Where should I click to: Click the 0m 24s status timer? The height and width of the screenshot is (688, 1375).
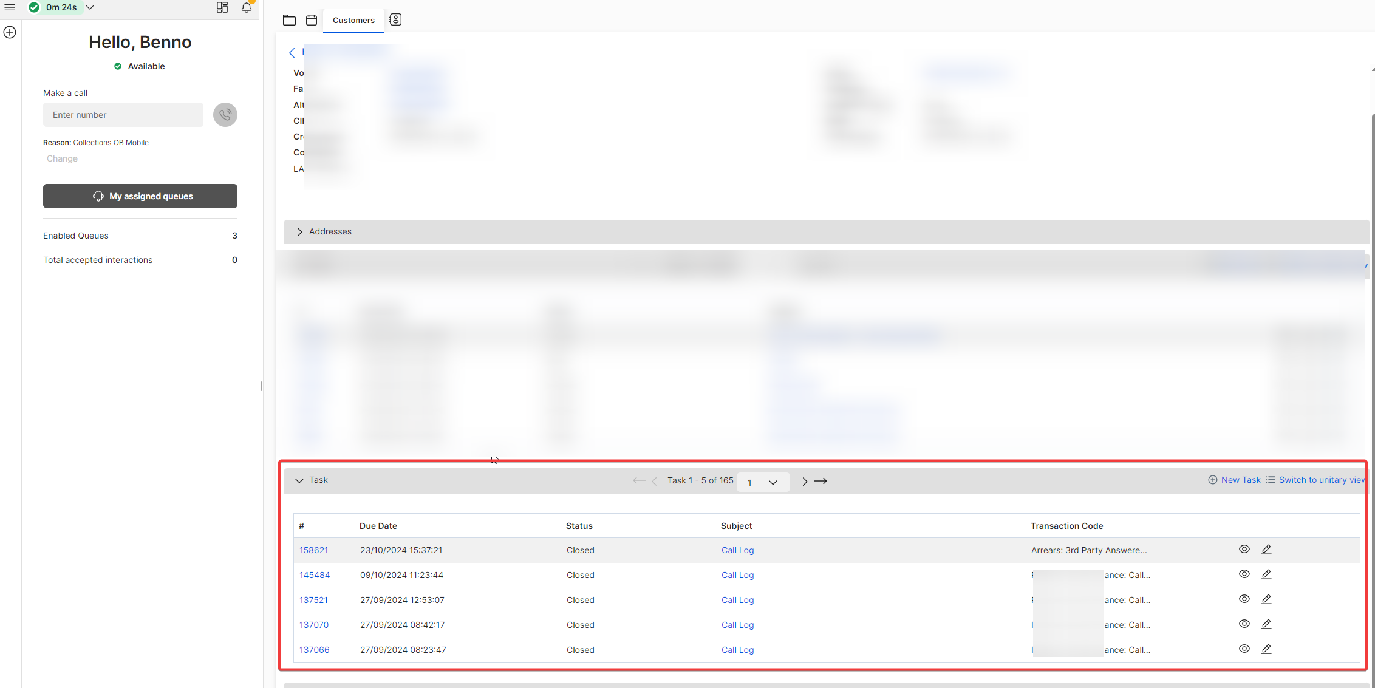pos(61,7)
